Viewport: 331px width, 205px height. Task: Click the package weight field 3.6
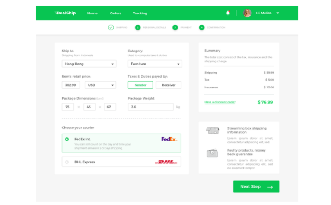point(150,107)
